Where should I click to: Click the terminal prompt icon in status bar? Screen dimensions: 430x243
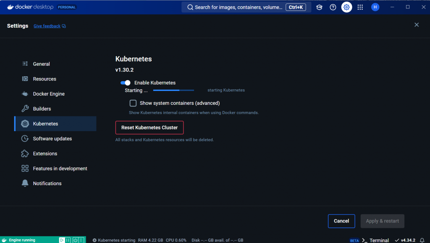point(364,240)
